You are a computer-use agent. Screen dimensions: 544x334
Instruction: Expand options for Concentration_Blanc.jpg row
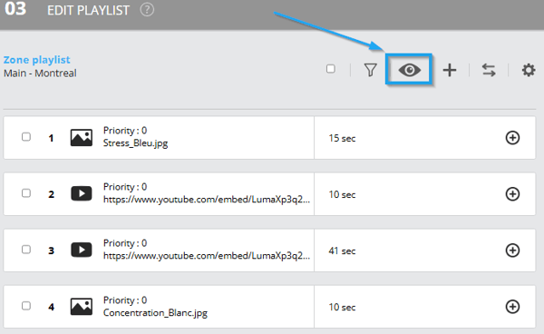point(512,307)
